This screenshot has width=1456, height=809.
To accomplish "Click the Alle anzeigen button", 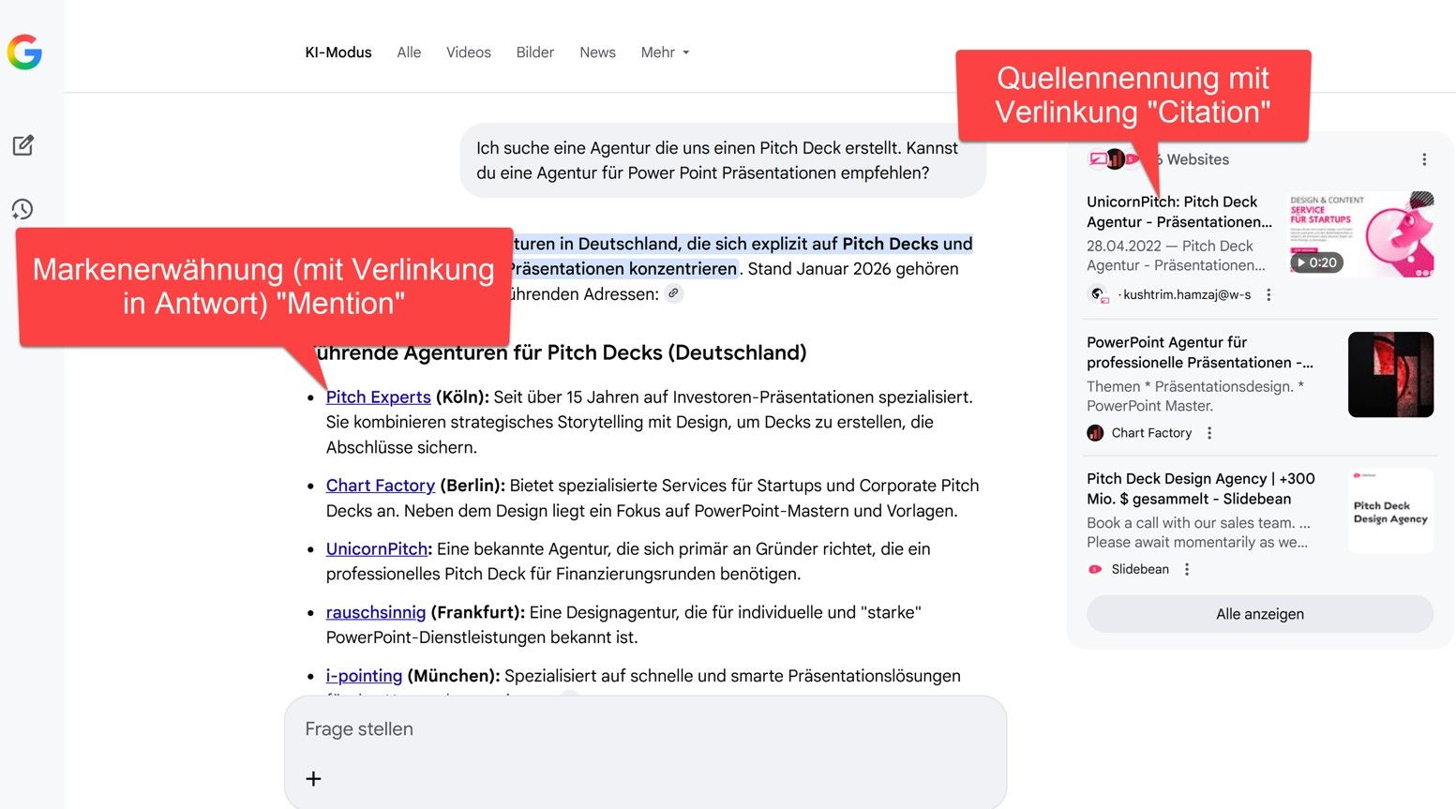I will coord(1259,614).
